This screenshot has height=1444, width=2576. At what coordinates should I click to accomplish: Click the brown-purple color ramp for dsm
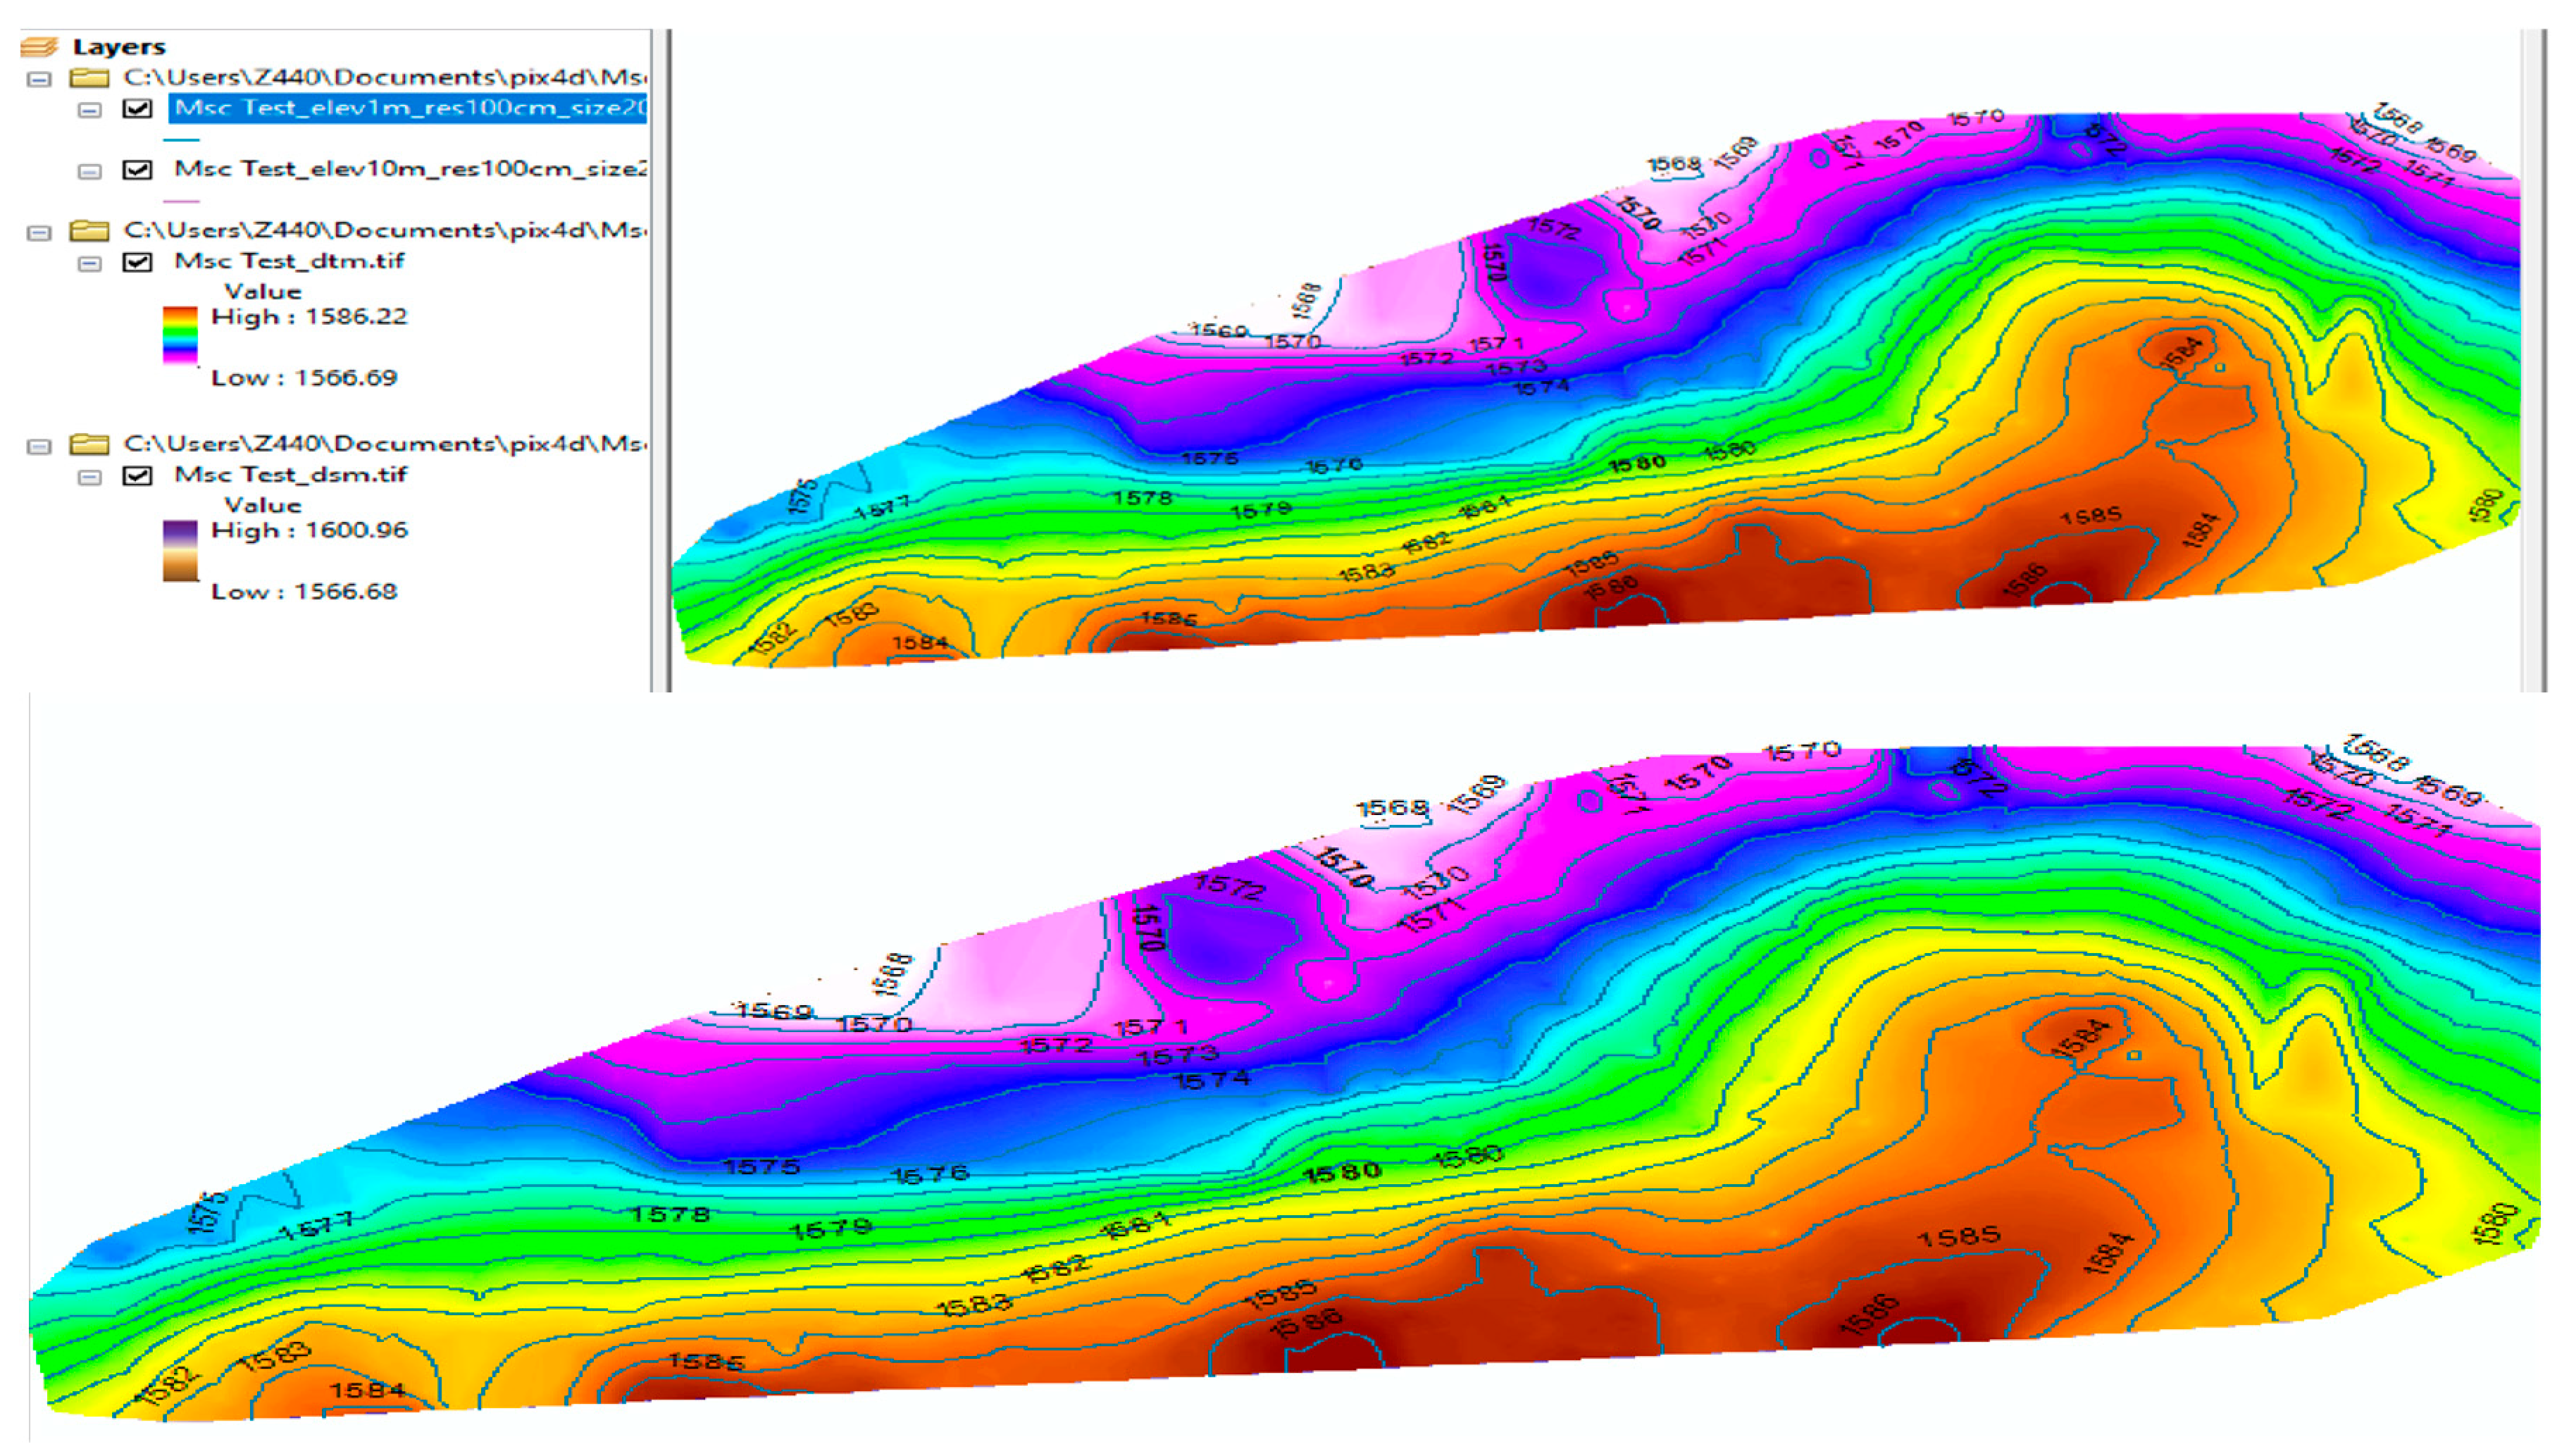[180, 550]
